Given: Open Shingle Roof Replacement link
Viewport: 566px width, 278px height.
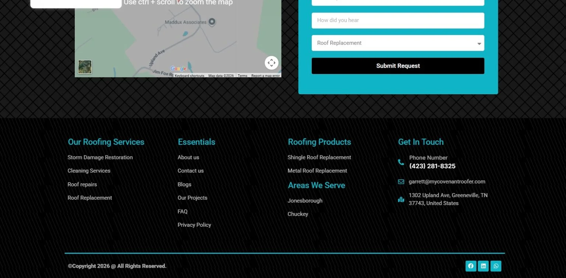Looking at the screenshot, I should 319,157.
